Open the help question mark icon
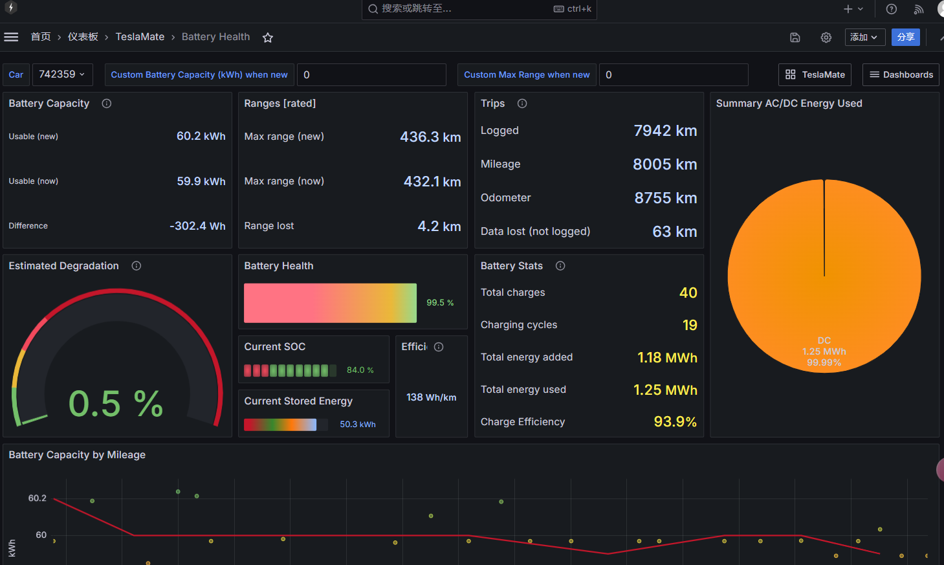This screenshot has width=944, height=565. pos(891,9)
